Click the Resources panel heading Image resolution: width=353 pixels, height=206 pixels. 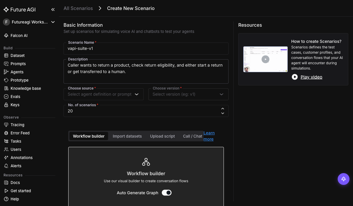click(250, 25)
